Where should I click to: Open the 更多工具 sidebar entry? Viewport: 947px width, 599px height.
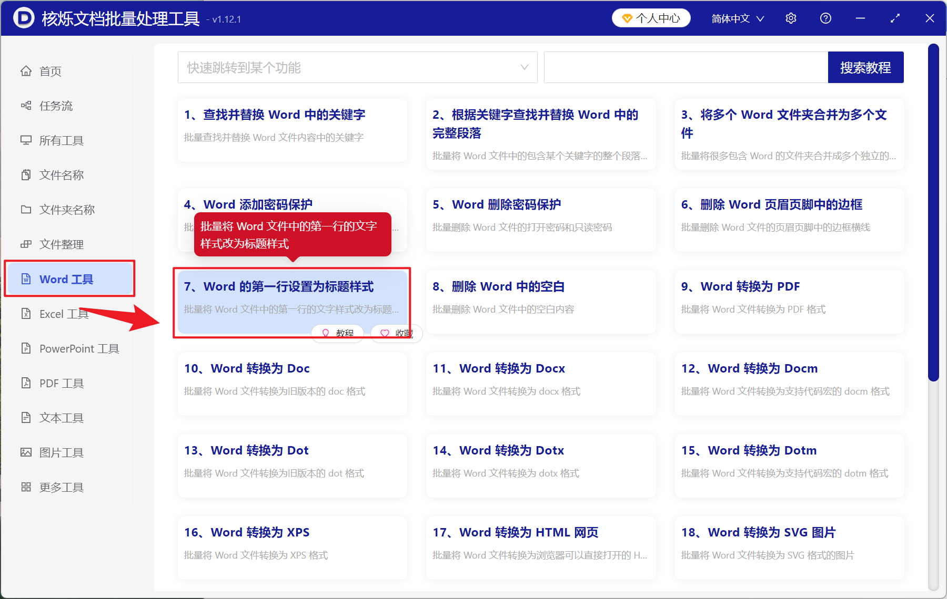coord(61,487)
